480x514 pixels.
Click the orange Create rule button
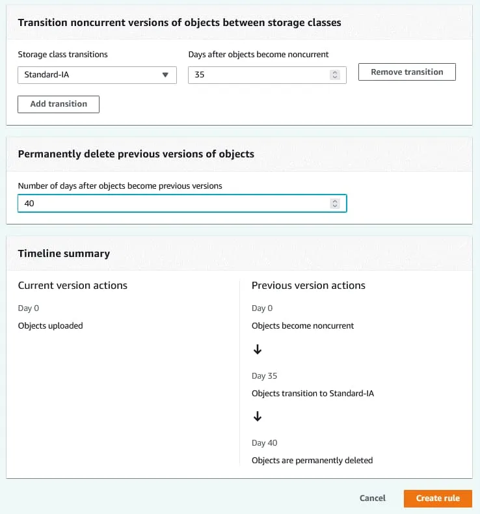click(x=438, y=498)
